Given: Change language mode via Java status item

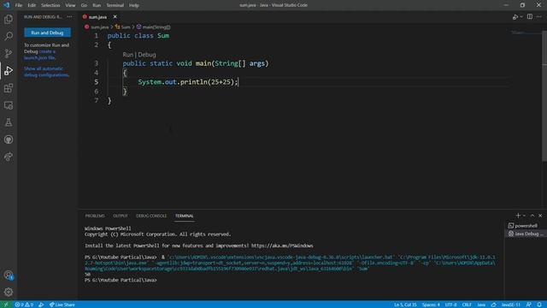Looking at the screenshot, I should click(x=481, y=305).
